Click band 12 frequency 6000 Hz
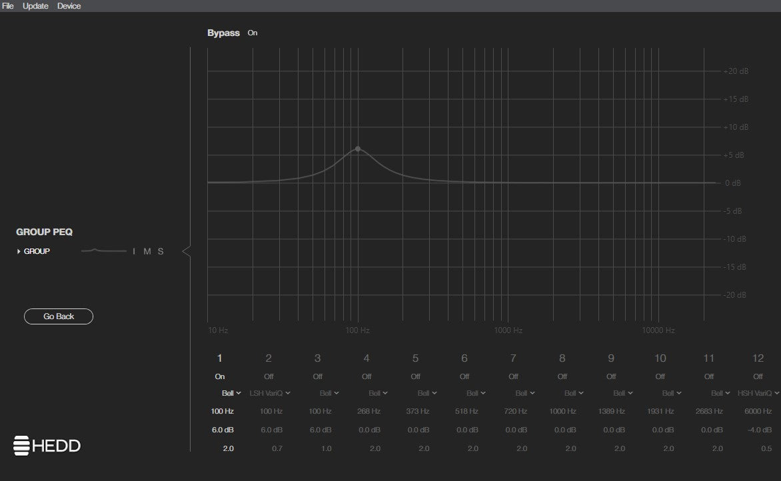This screenshot has width=781, height=481. pos(758,411)
